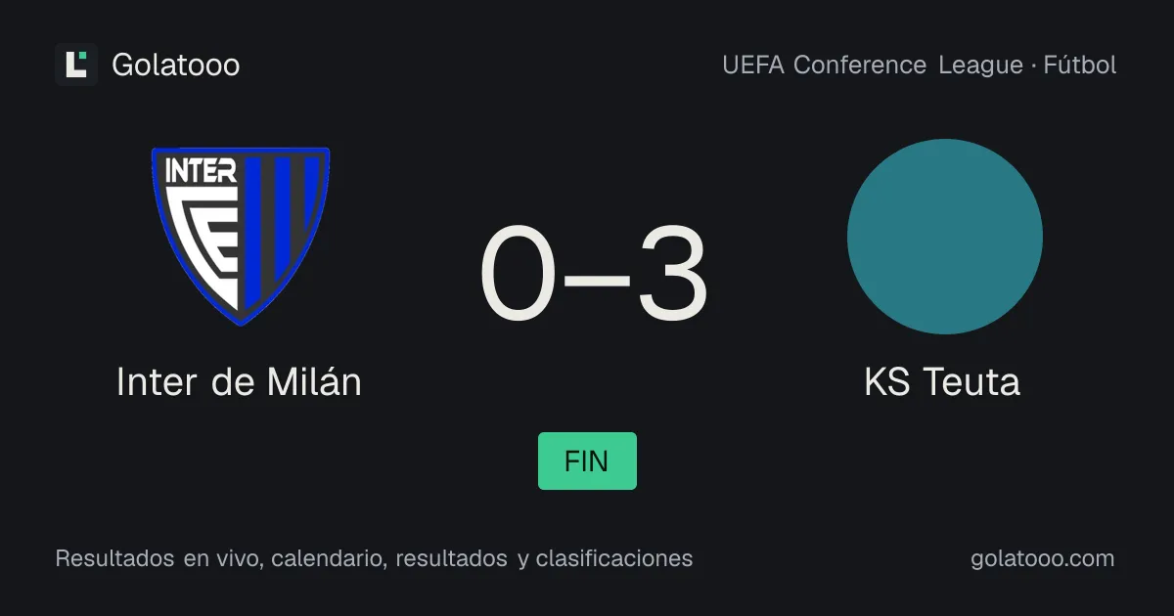Image resolution: width=1174 pixels, height=616 pixels.
Task: Visit the golatooo.com link
Action: pos(1043,558)
